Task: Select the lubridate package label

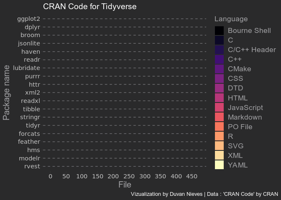Action: click(x=27, y=67)
